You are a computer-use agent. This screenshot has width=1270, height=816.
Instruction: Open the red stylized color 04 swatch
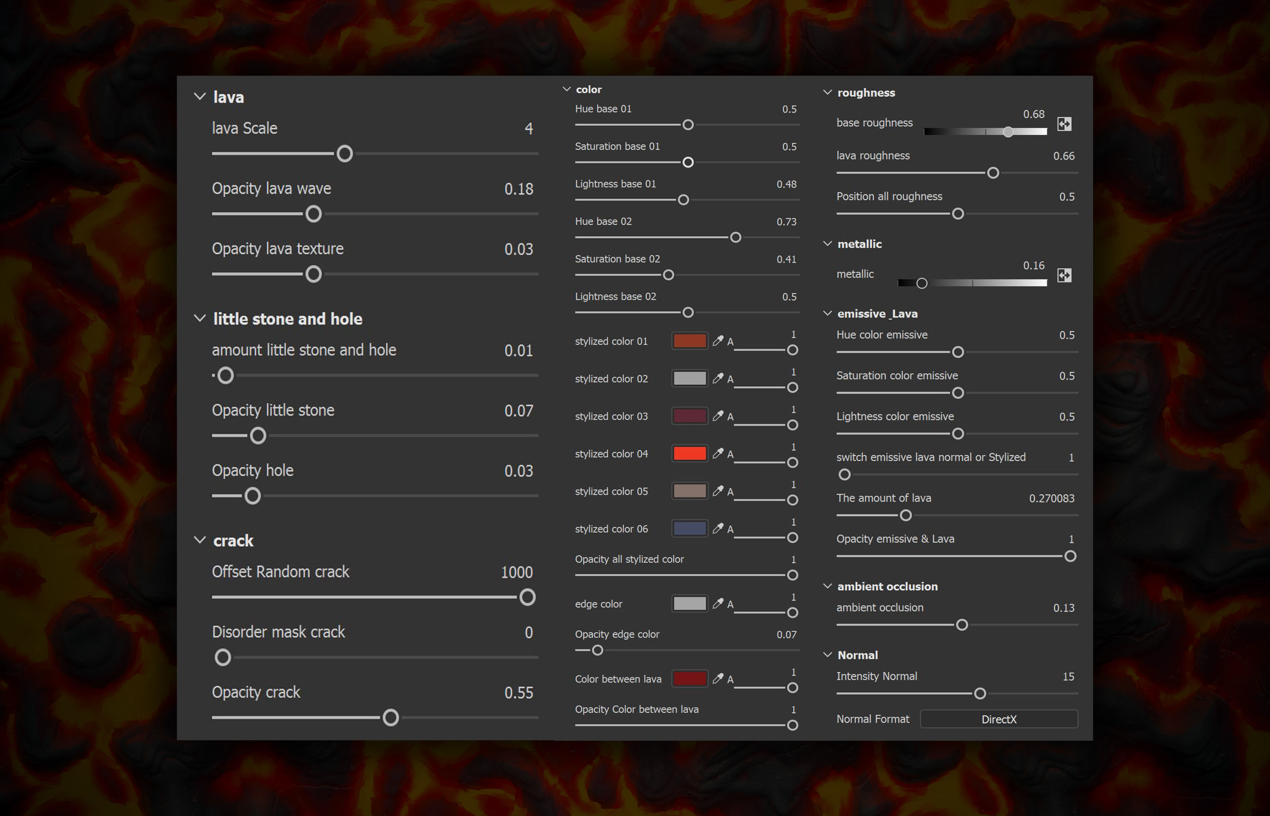point(689,454)
